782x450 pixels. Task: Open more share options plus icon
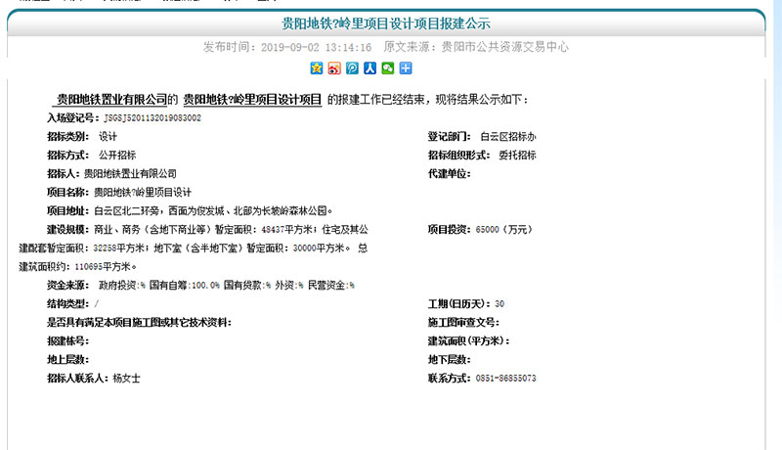tap(406, 68)
